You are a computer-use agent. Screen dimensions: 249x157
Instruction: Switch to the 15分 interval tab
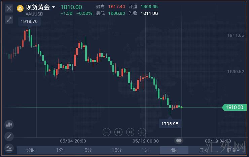click(117, 150)
